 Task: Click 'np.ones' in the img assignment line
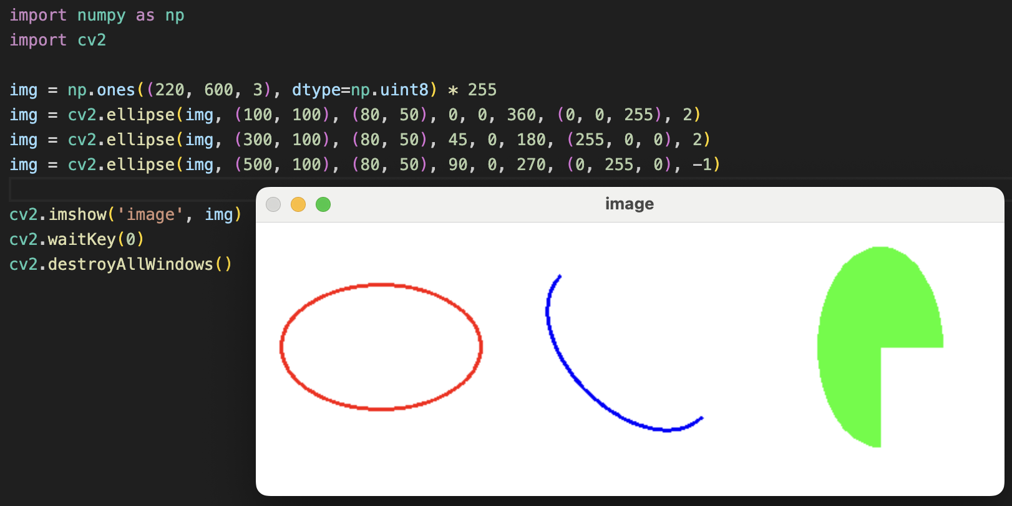pos(101,90)
